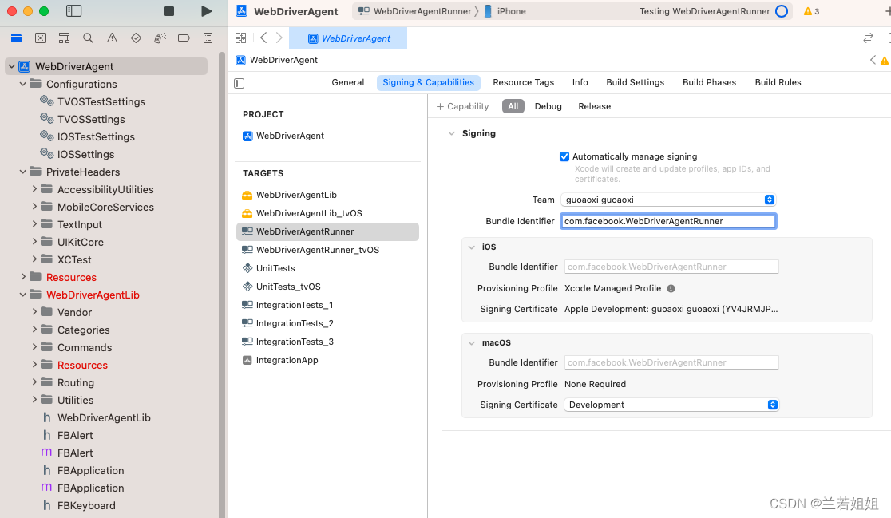Select the IntegrationApp target
This screenshot has width=891, height=518.
[x=280, y=360]
